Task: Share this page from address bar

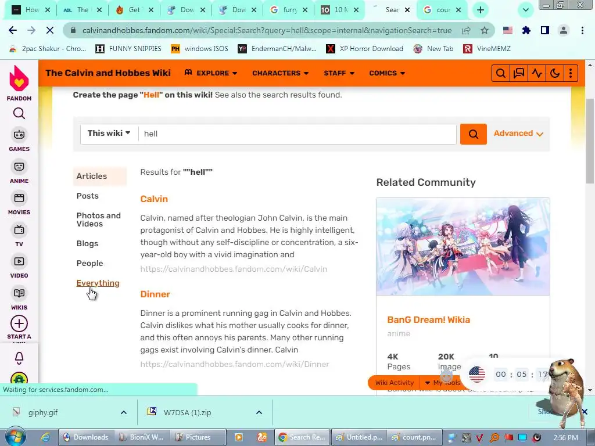Action: point(466,30)
